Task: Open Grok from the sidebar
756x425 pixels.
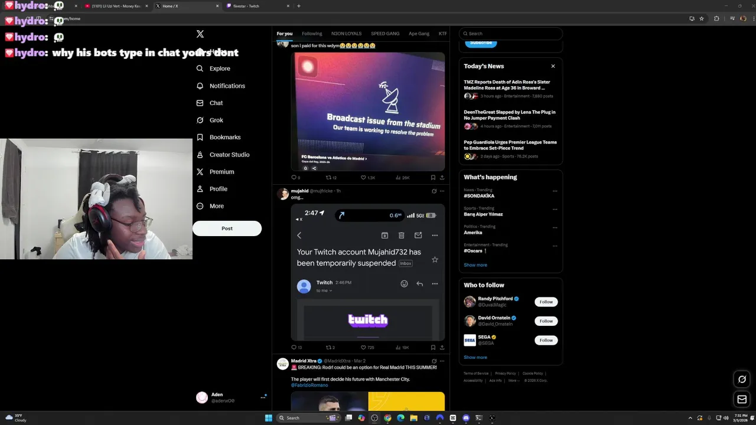Action: pyautogui.click(x=210, y=120)
